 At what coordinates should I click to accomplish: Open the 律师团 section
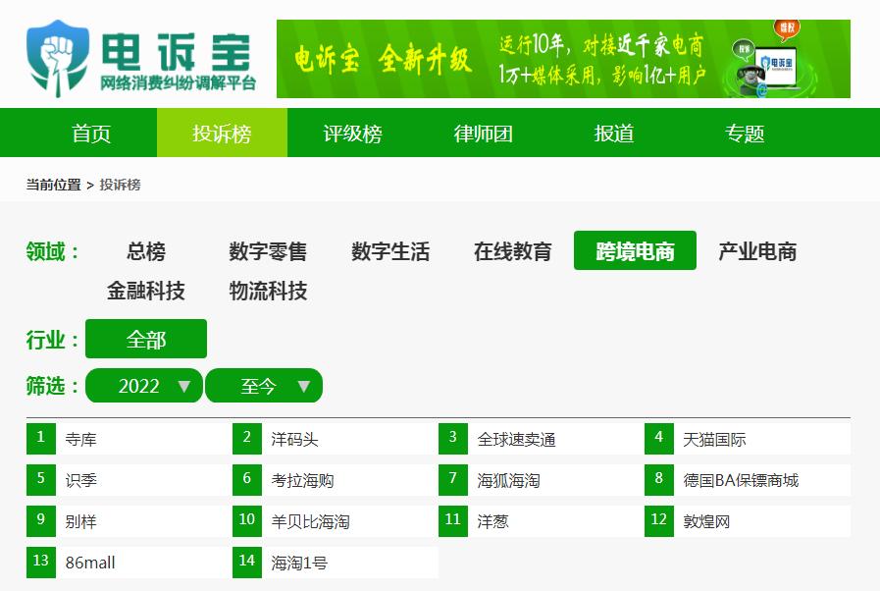tap(484, 134)
